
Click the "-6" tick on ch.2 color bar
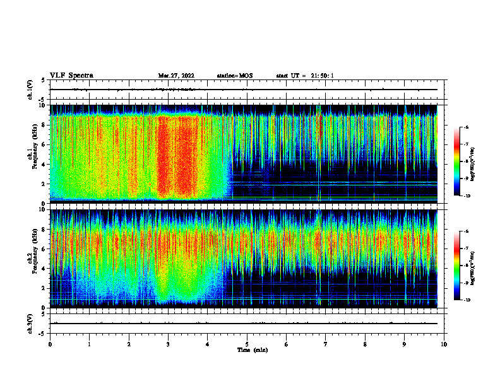(466, 231)
